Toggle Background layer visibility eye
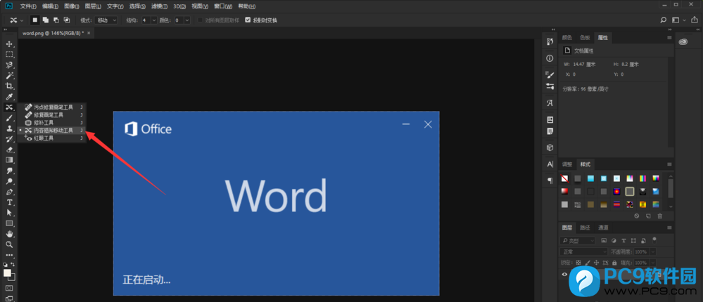Viewport: 703px width, 302px height. (564, 275)
